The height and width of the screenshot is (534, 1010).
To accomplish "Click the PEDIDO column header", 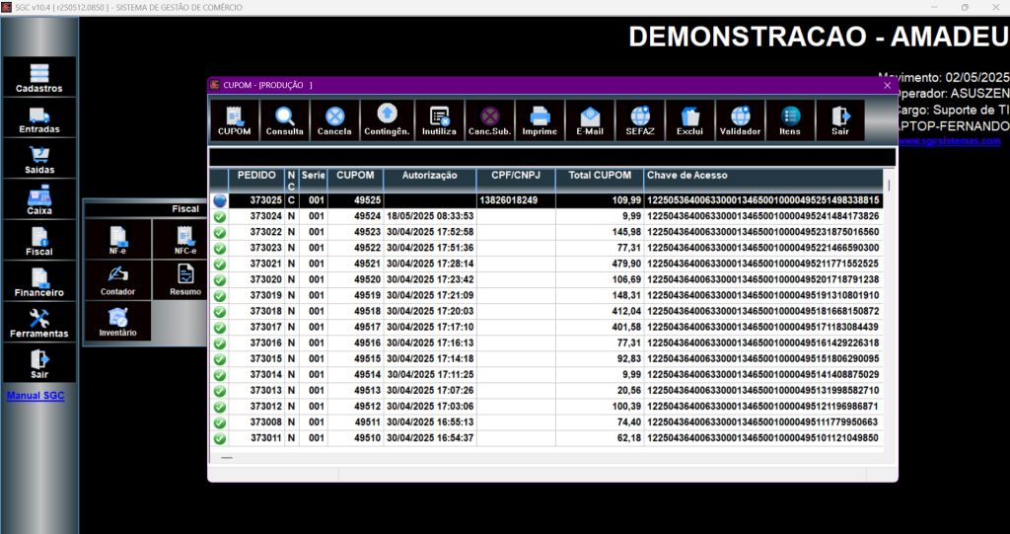I will (256, 180).
